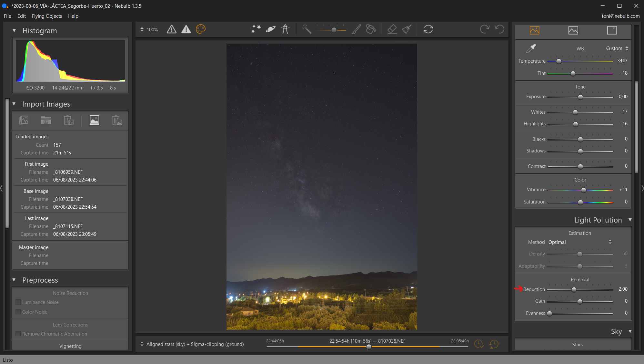The image size is (644, 364).
Task: Open the Estimation Method Optimal dropdown
Action: click(580, 242)
